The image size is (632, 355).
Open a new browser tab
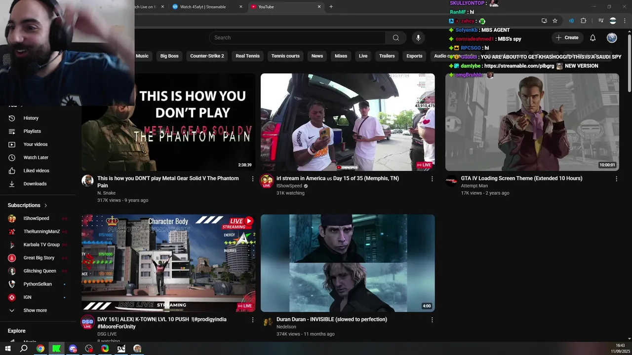[x=331, y=7]
